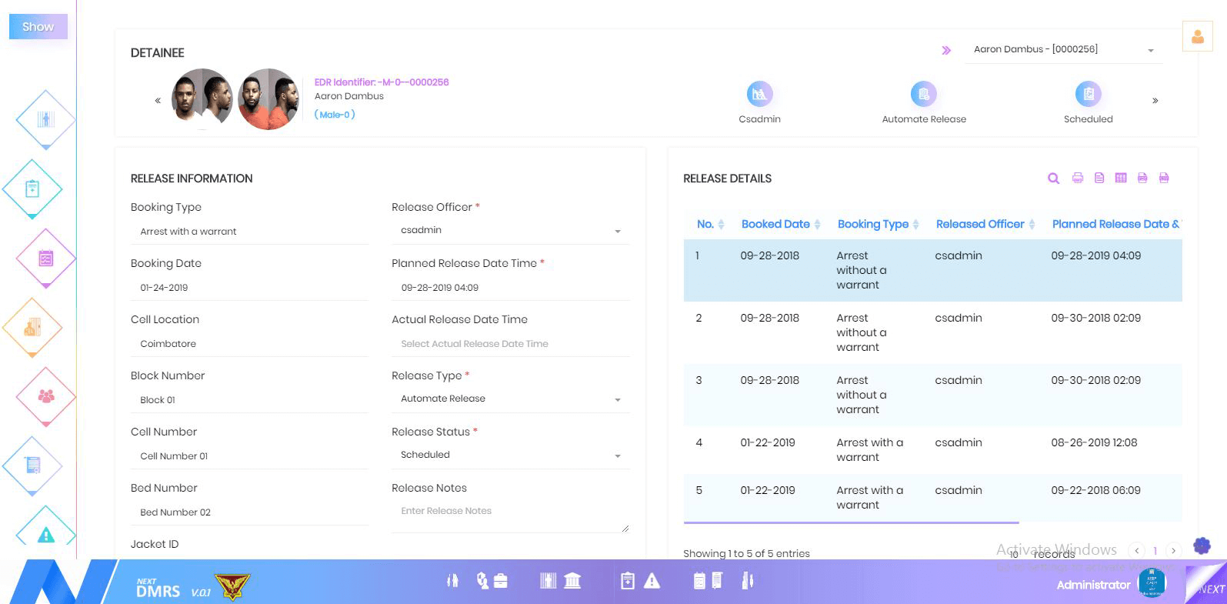Click the Planned Release Date Time field
This screenshot has width=1227, height=604.
510,288
